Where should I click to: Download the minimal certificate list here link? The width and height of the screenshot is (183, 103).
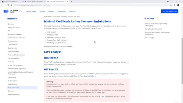71,47
